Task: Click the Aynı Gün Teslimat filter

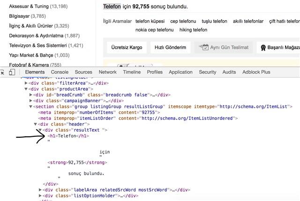Action: (x=224, y=47)
